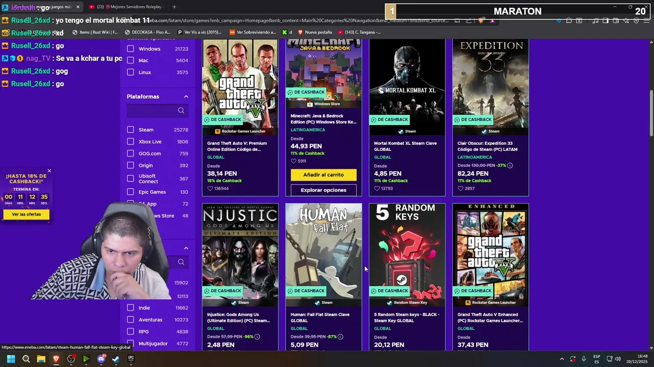Click search icon in Plataformas filter

(x=181, y=111)
